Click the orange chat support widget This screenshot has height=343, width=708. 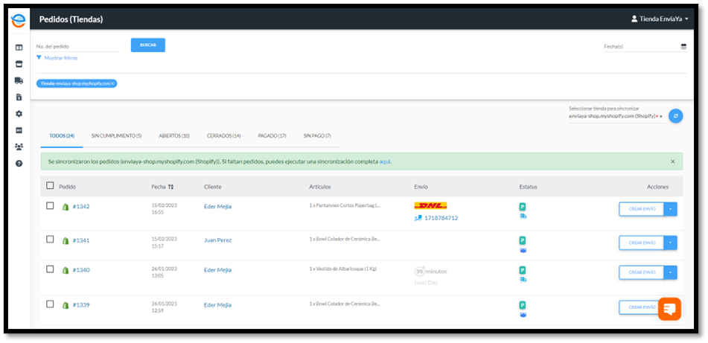pyautogui.click(x=669, y=310)
